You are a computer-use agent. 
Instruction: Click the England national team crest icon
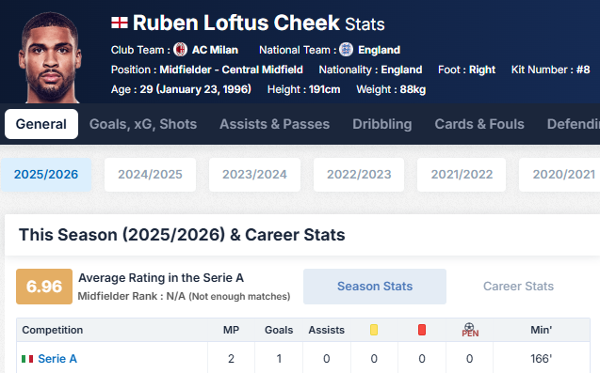tap(346, 50)
